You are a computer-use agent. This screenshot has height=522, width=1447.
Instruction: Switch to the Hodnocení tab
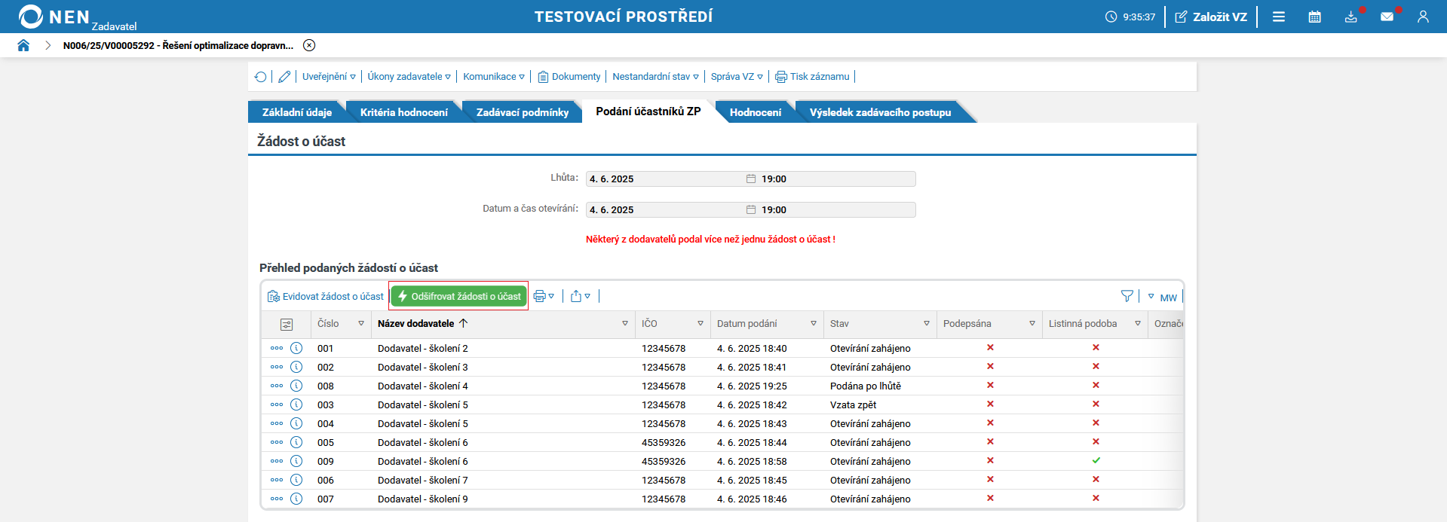(756, 112)
